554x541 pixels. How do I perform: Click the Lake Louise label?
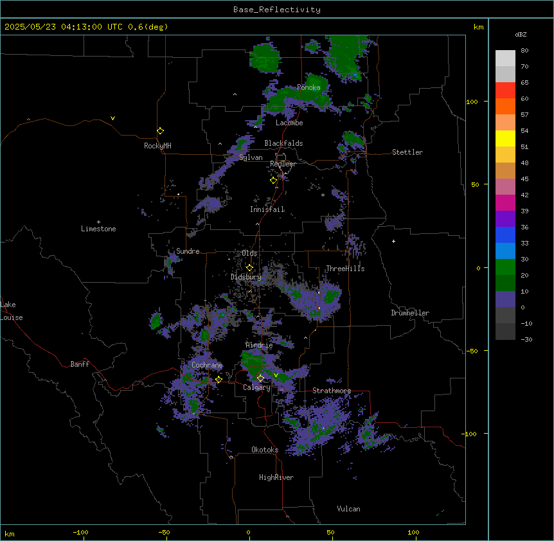(12, 311)
